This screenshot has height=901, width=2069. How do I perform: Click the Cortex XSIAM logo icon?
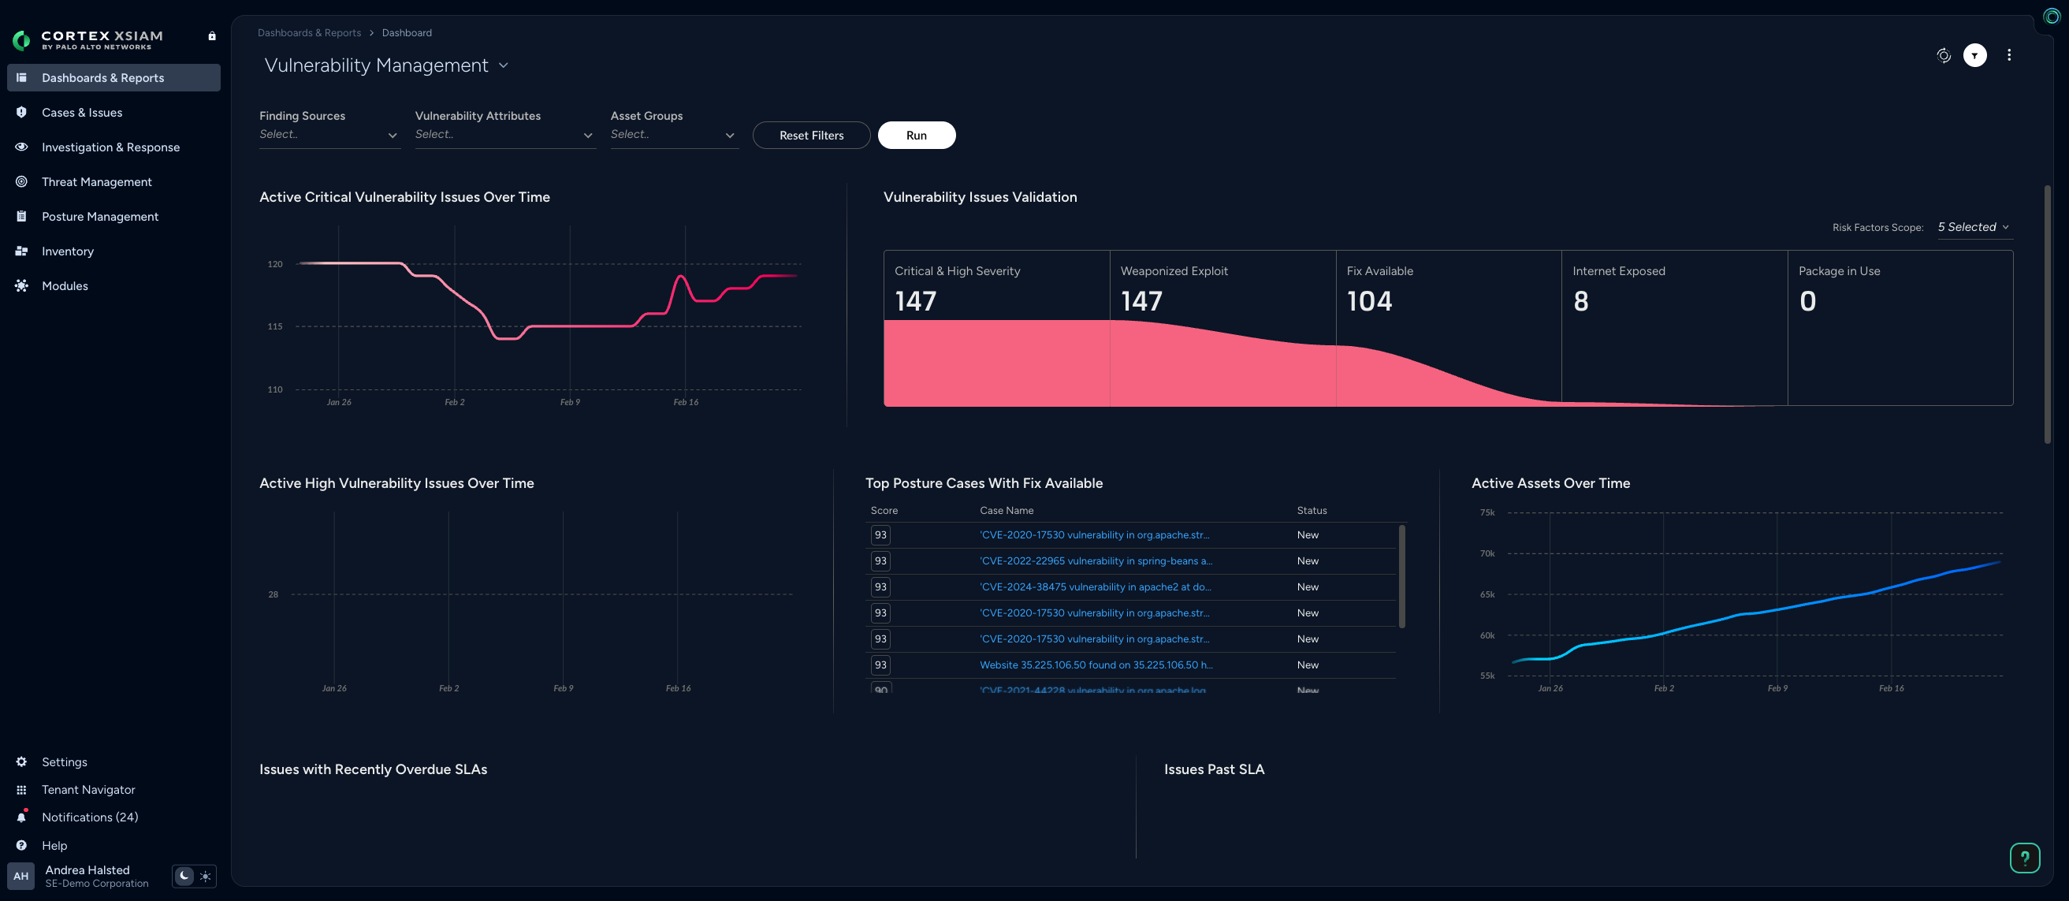22,39
